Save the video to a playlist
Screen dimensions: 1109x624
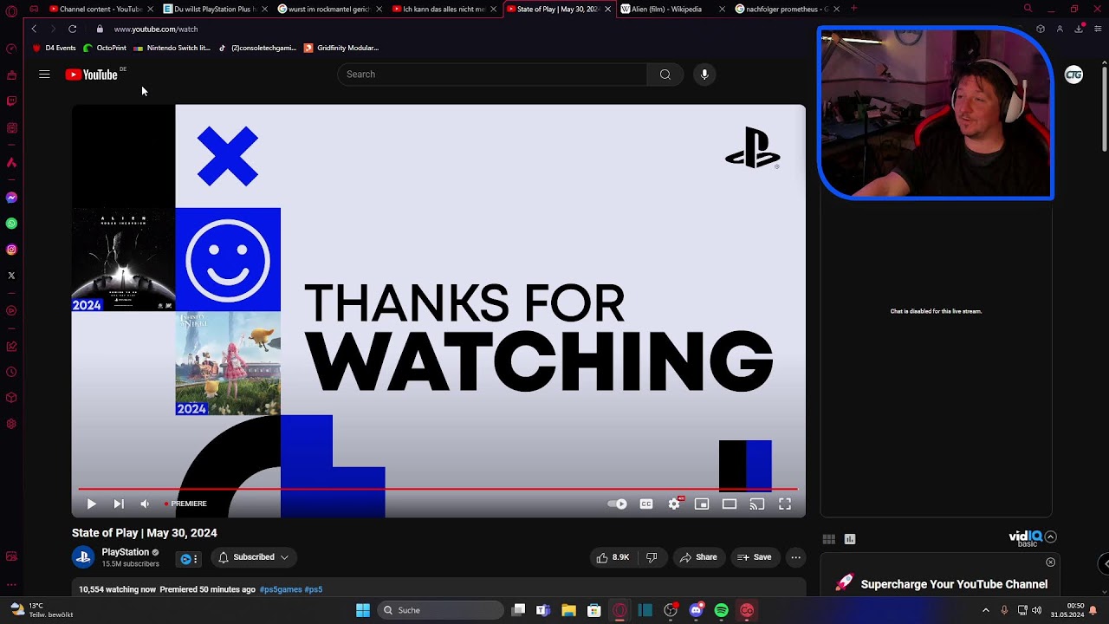tap(754, 557)
